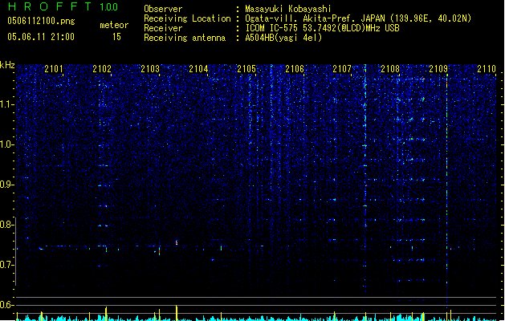Click the 2103 time marker
Screen dimensions: 505x321
[150, 68]
